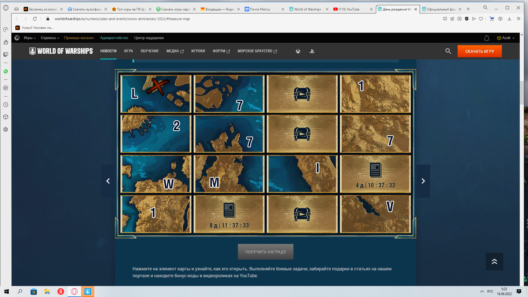Click the ПОЛУЧИТЬ НАГРАДУ button
The width and height of the screenshot is (528, 297).
(x=266, y=252)
